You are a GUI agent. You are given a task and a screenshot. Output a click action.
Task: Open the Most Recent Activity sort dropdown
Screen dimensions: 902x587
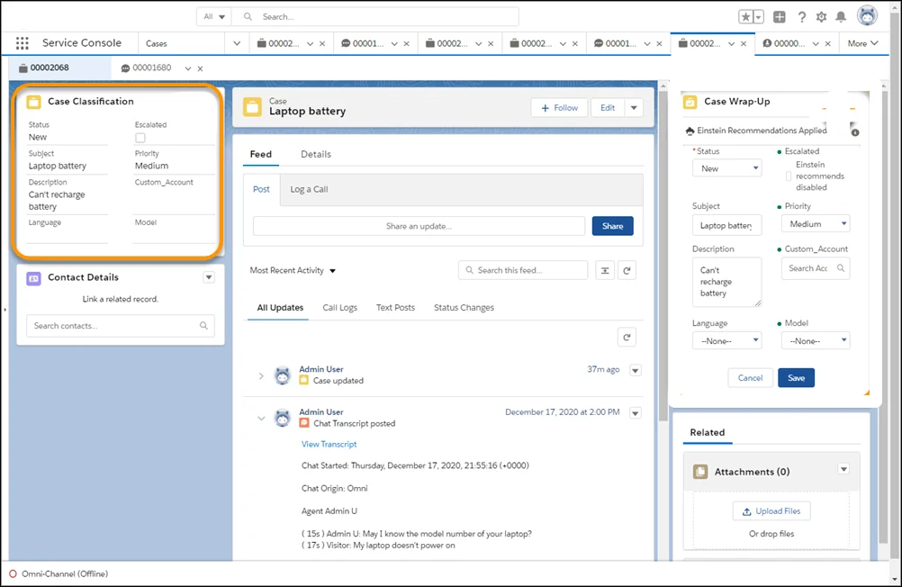pyautogui.click(x=293, y=270)
